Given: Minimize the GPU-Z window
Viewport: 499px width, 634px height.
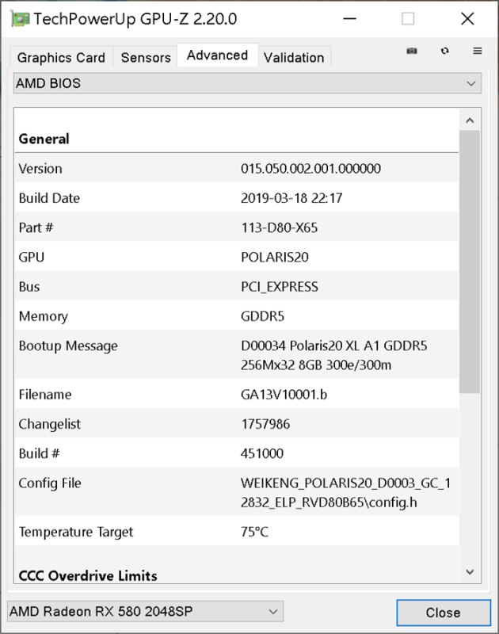Looking at the screenshot, I should click(x=350, y=19).
